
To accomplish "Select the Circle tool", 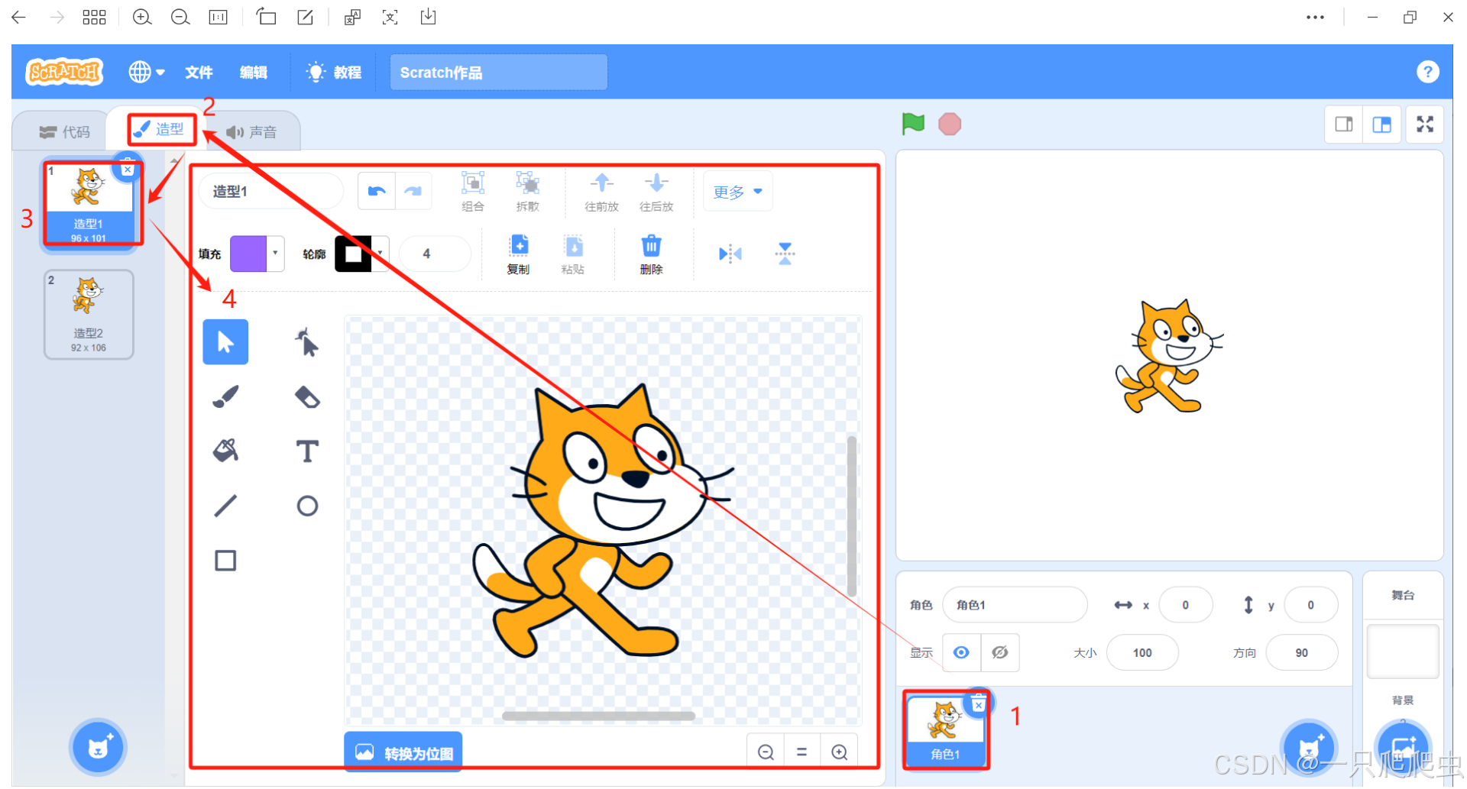I will pyautogui.click(x=307, y=506).
